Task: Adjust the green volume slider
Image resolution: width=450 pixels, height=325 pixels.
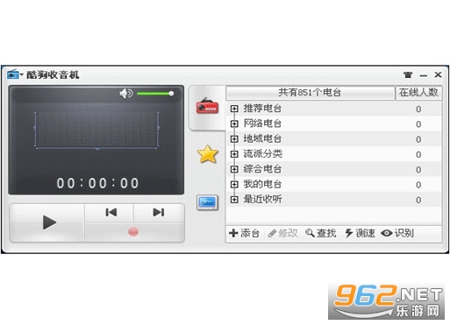Action: [x=155, y=94]
